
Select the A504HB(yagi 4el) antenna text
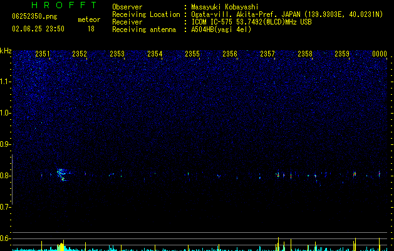point(221,29)
